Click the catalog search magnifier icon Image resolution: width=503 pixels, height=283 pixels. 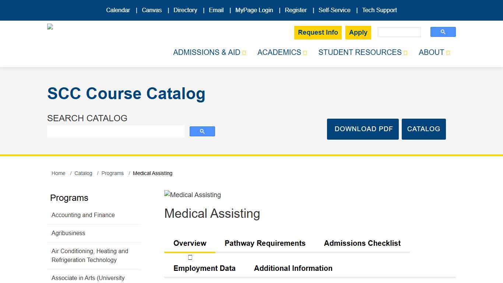coord(202,131)
